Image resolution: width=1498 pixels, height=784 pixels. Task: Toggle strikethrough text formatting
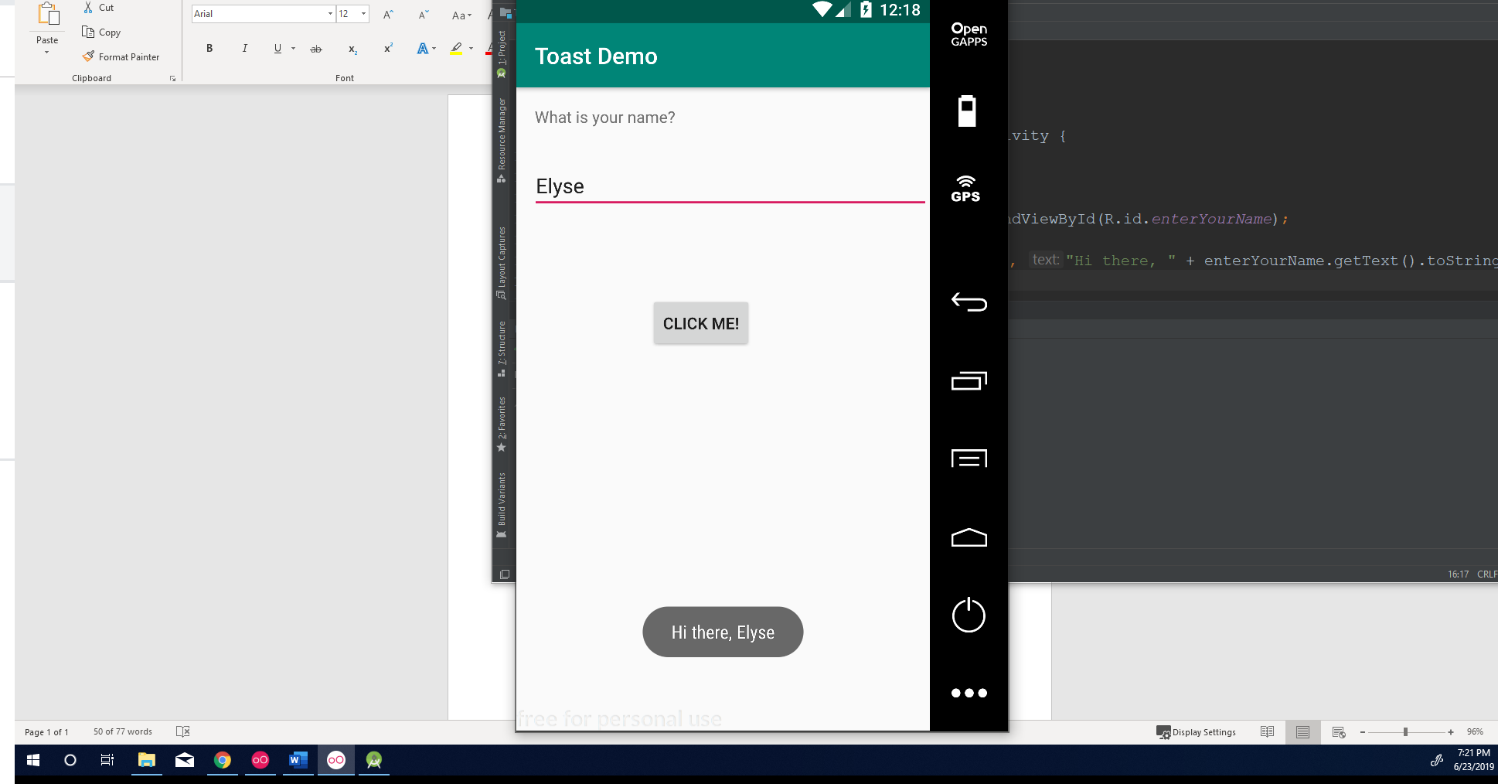click(315, 49)
